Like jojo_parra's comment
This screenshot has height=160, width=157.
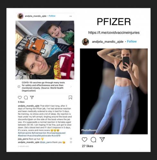(x=71, y=139)
